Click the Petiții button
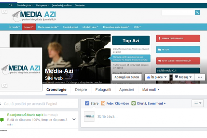Viewport: 207px width, 138px height. click(x=178, y=50)
